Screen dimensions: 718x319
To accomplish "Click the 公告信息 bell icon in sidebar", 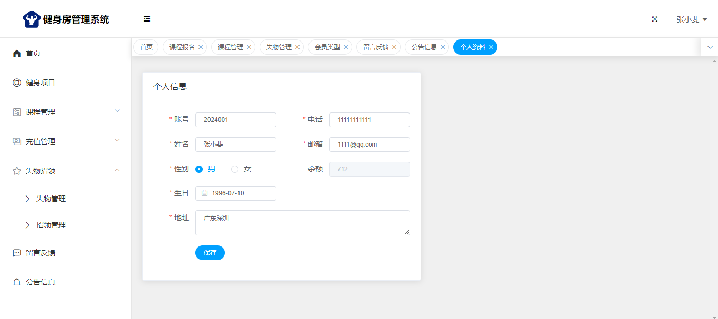I will [x=17, y=282].
